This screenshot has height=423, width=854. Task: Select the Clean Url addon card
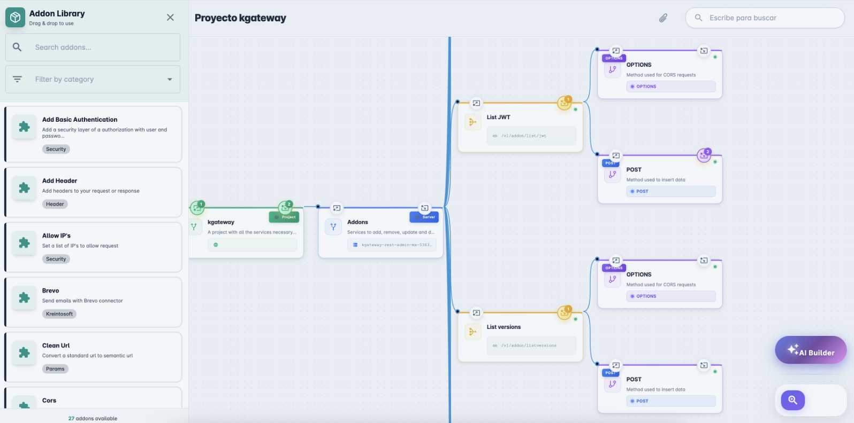pyautogui.click(x=94, y=357)
